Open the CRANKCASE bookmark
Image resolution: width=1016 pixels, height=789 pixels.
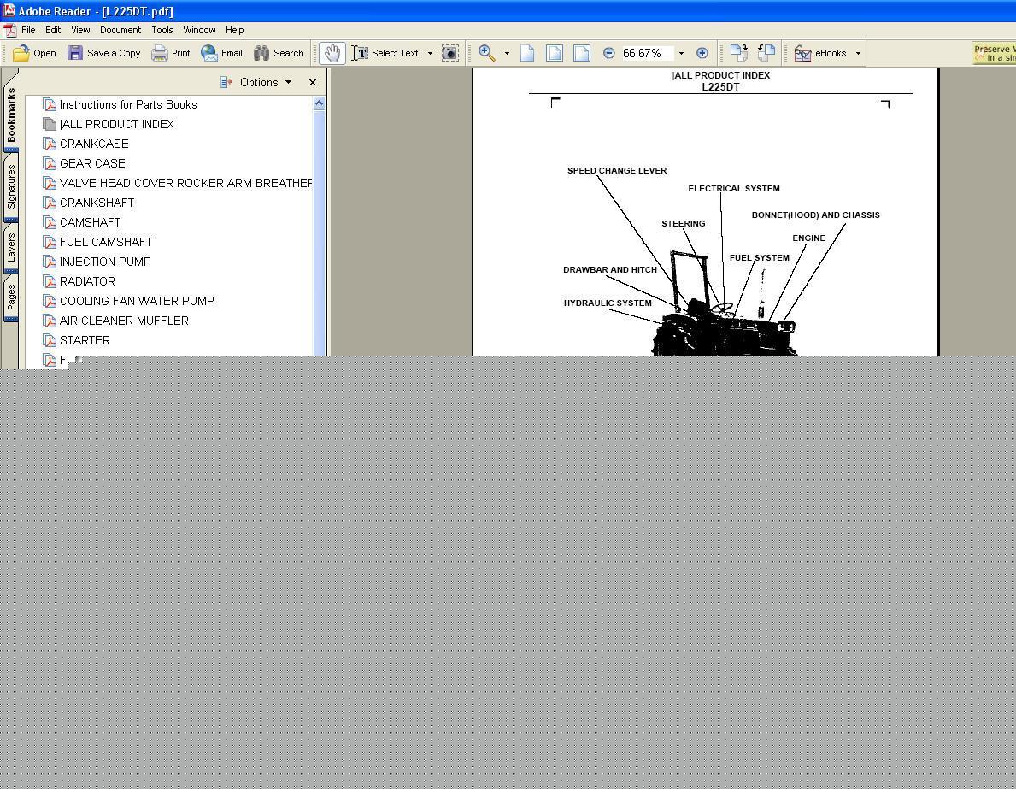[94, 144]
